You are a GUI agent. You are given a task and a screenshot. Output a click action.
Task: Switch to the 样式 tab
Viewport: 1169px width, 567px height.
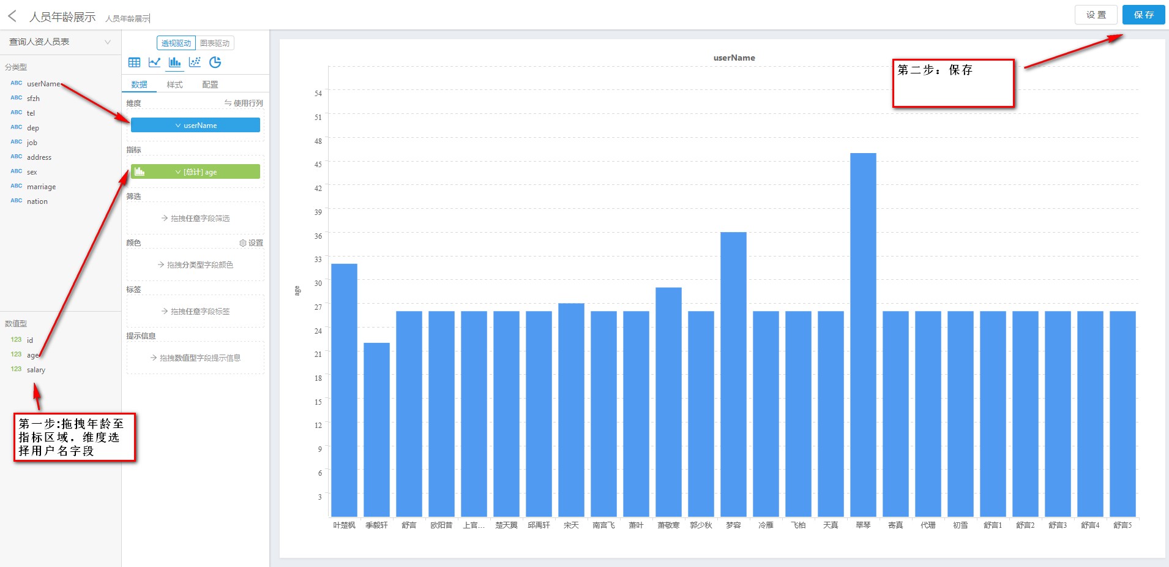pyautogui.click(x=174, y=84)
